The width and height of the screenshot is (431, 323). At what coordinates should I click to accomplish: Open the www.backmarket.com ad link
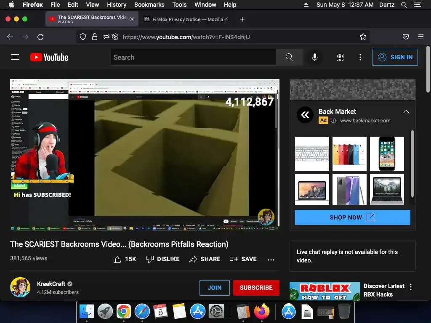[365, 121]
